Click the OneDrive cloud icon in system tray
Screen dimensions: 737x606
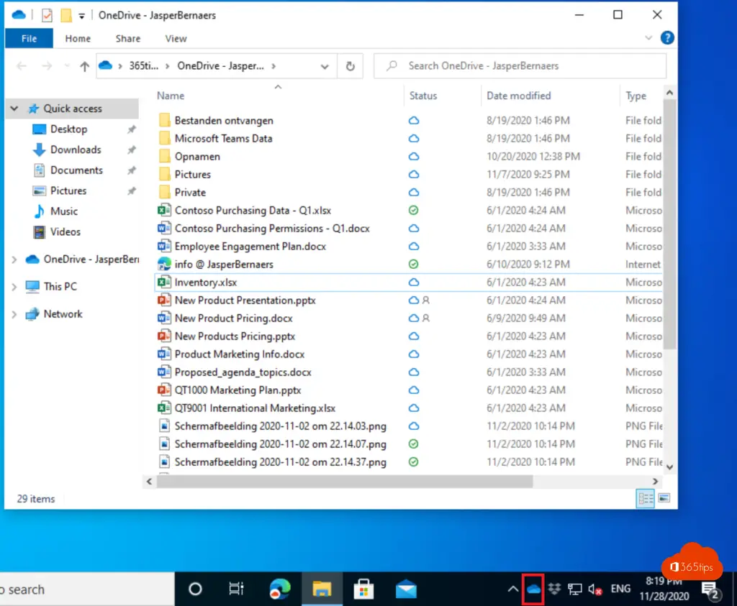click(533, 589)
